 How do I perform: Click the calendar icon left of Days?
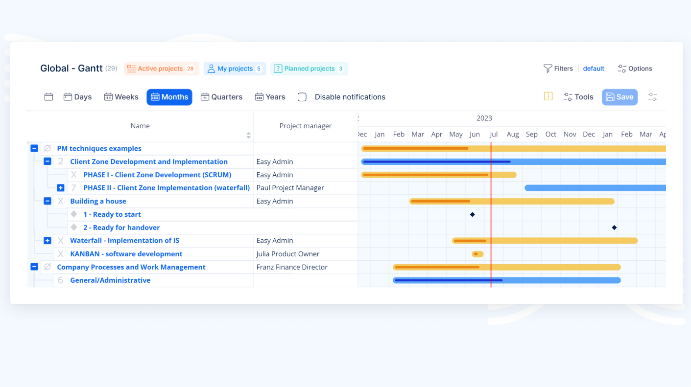click(48, 97)
